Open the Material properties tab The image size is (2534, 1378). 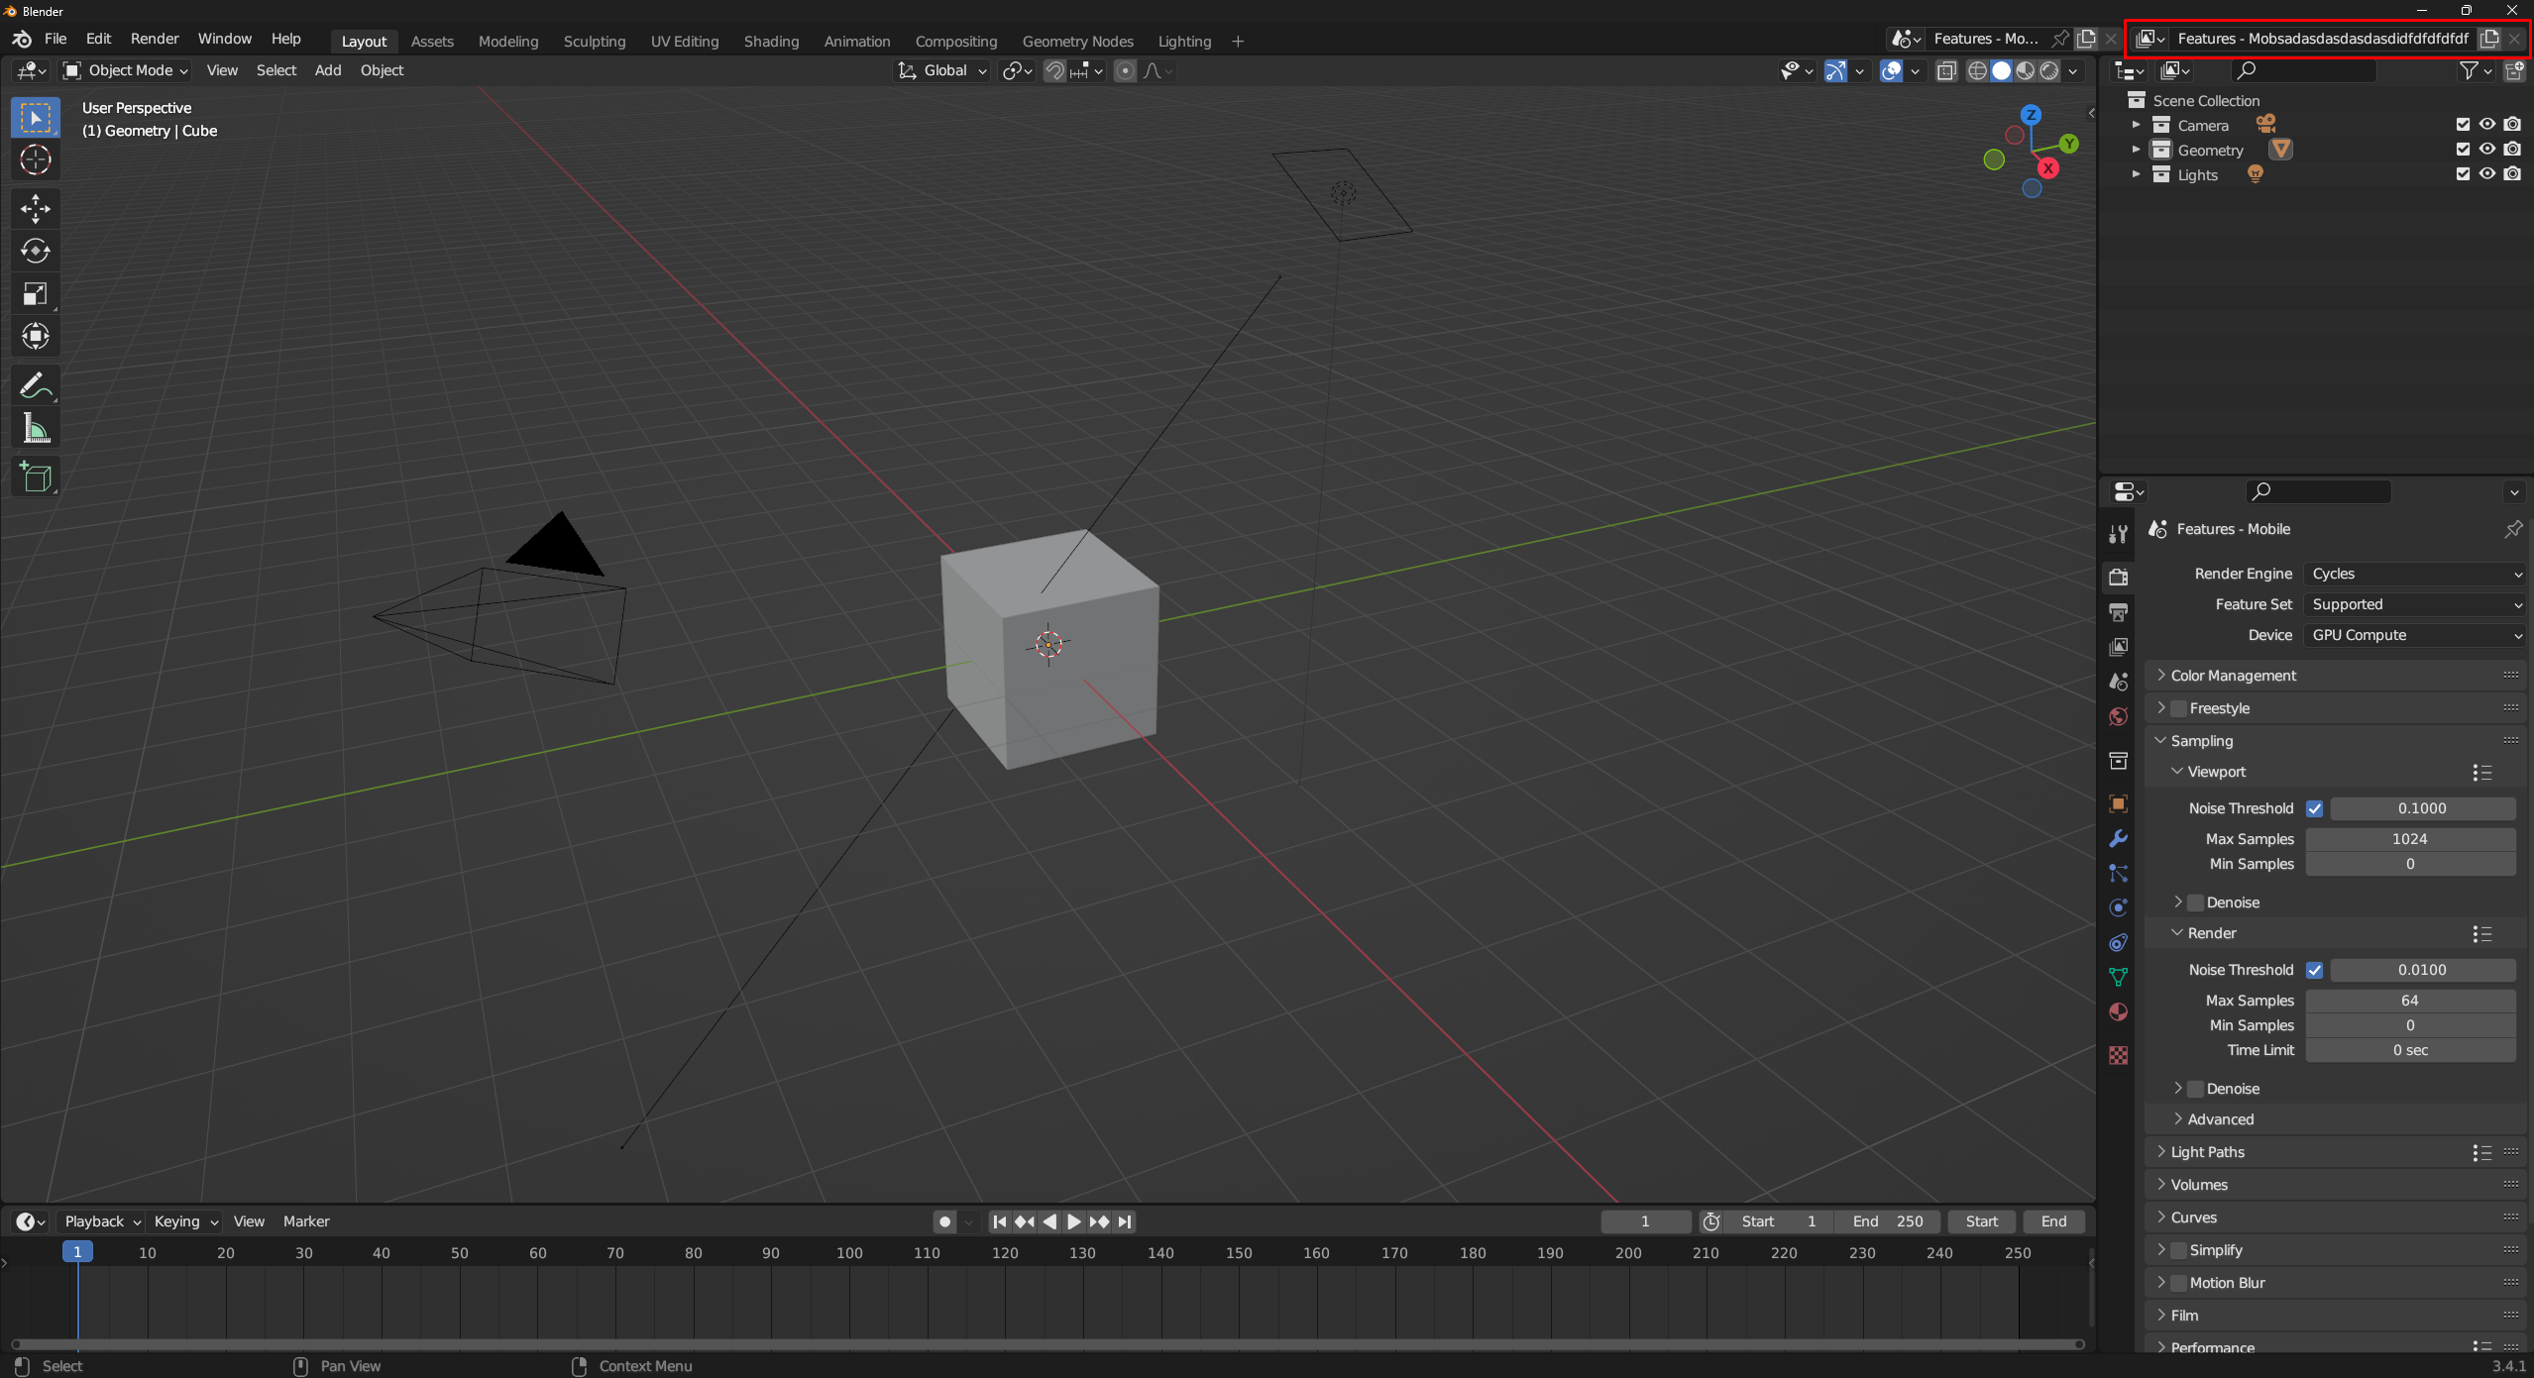(2119, 1011)
